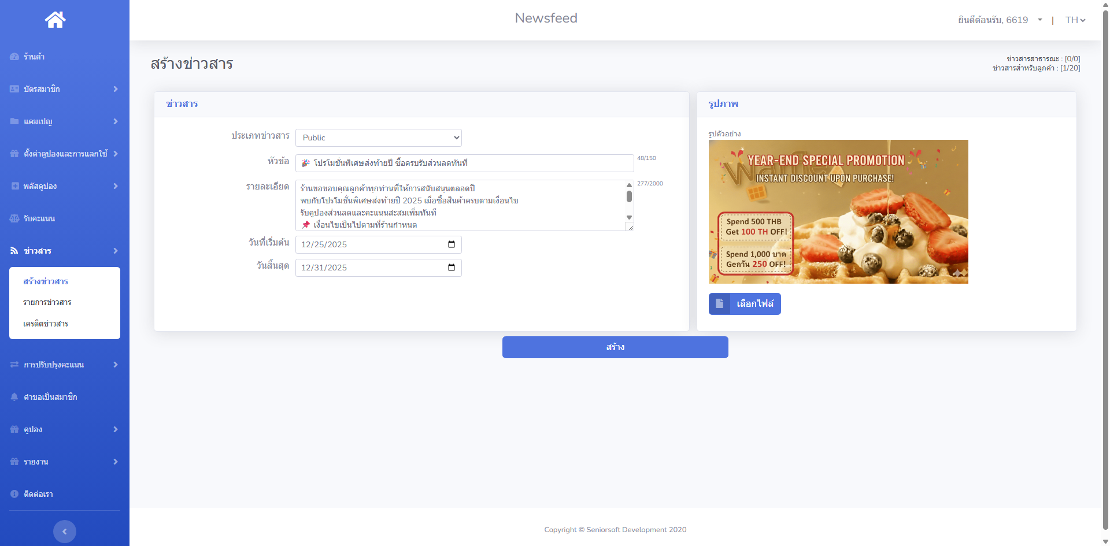This screenshot has width=1110, height=546.
Task: Click the สร้าง create button
Action: tap(615, 347)
